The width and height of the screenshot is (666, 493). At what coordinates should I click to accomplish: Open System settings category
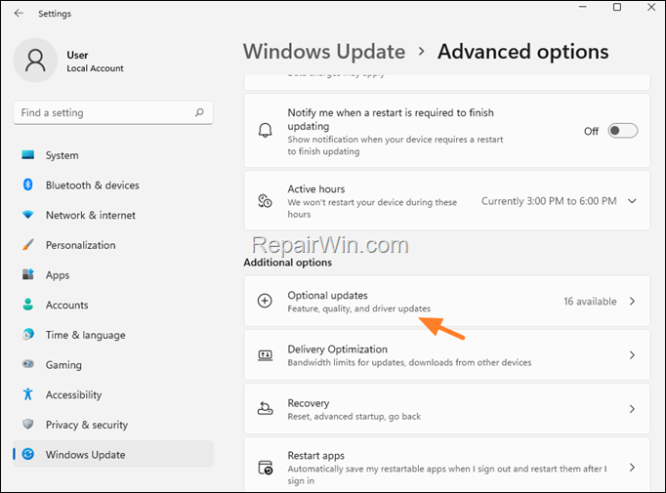click(113, 155)
